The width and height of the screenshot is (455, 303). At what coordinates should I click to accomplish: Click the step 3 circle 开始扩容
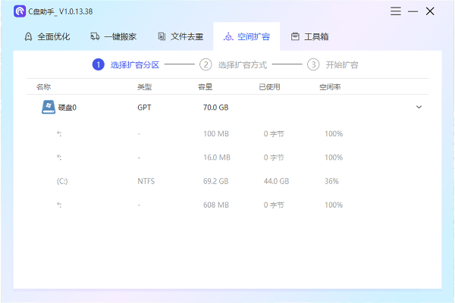(x=313, y=65)
